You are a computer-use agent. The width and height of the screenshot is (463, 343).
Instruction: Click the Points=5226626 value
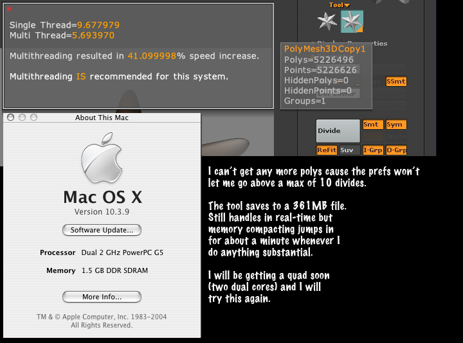(320, 70)
